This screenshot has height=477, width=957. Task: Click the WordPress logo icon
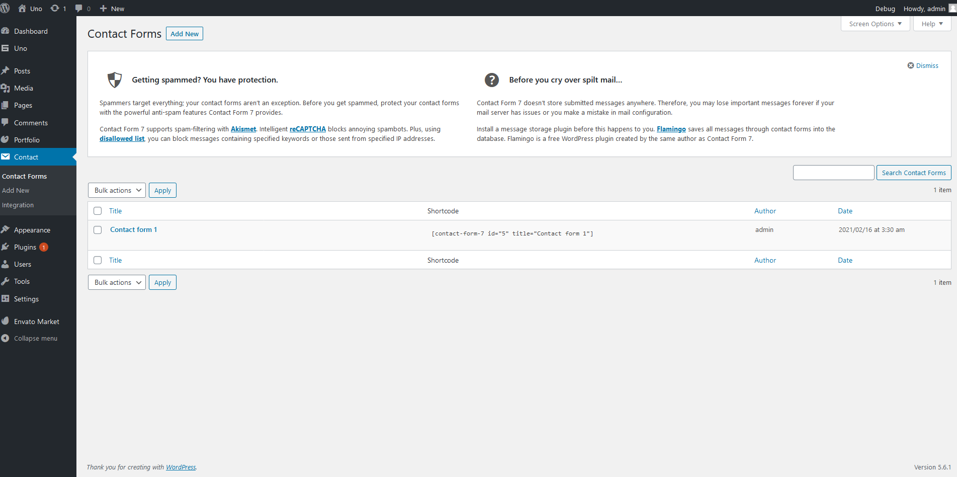5,8
